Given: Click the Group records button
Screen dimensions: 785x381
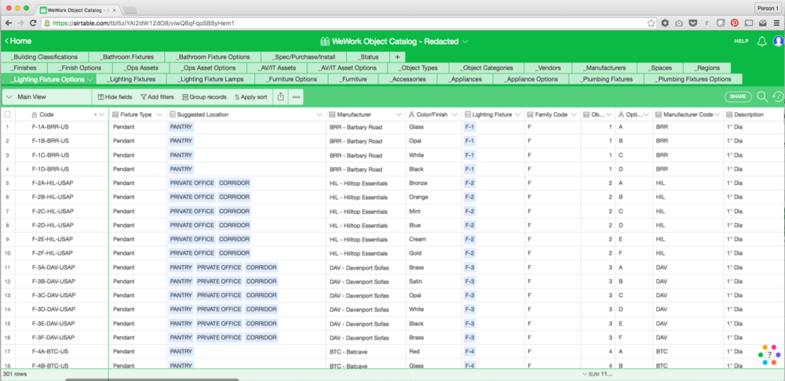Looking at the screenshot, I should (x=204, y=97).
